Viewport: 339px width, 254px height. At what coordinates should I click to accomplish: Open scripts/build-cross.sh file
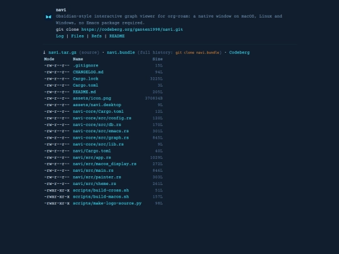(100, 190)
